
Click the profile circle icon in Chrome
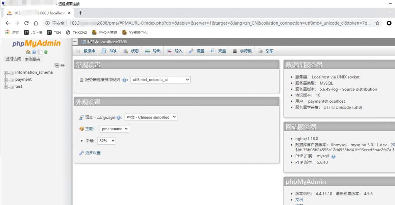389,23
